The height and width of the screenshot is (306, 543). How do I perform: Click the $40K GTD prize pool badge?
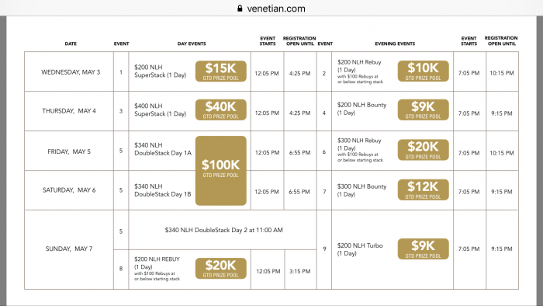(x=221, y=110)
